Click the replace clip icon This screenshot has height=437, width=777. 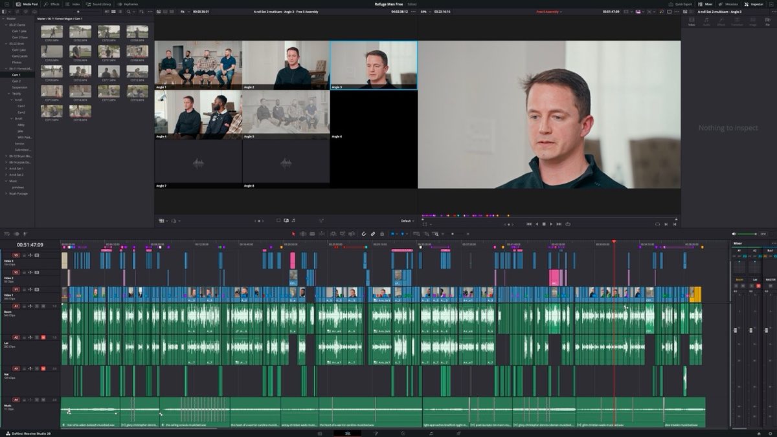click(x=352, y=233)
